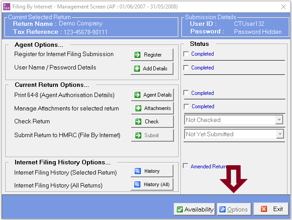
Task: Click the Internet Filing History Options... heading
Action: (62, 162)
